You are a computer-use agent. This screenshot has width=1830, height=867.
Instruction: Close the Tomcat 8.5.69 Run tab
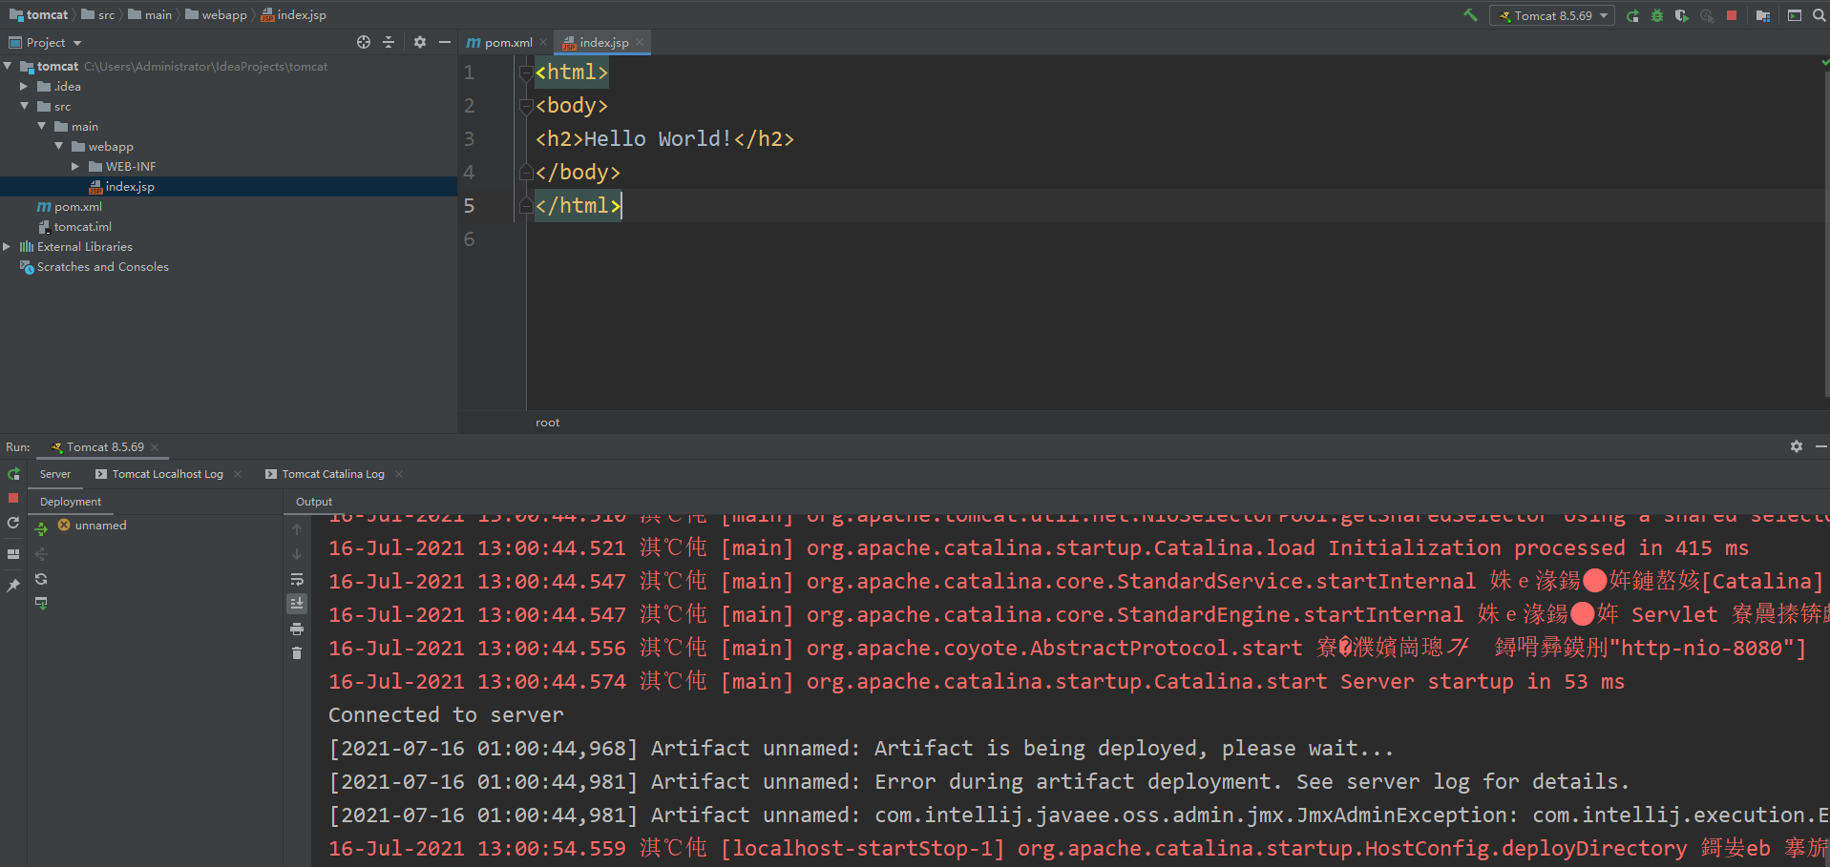click(x=155, y=446)
